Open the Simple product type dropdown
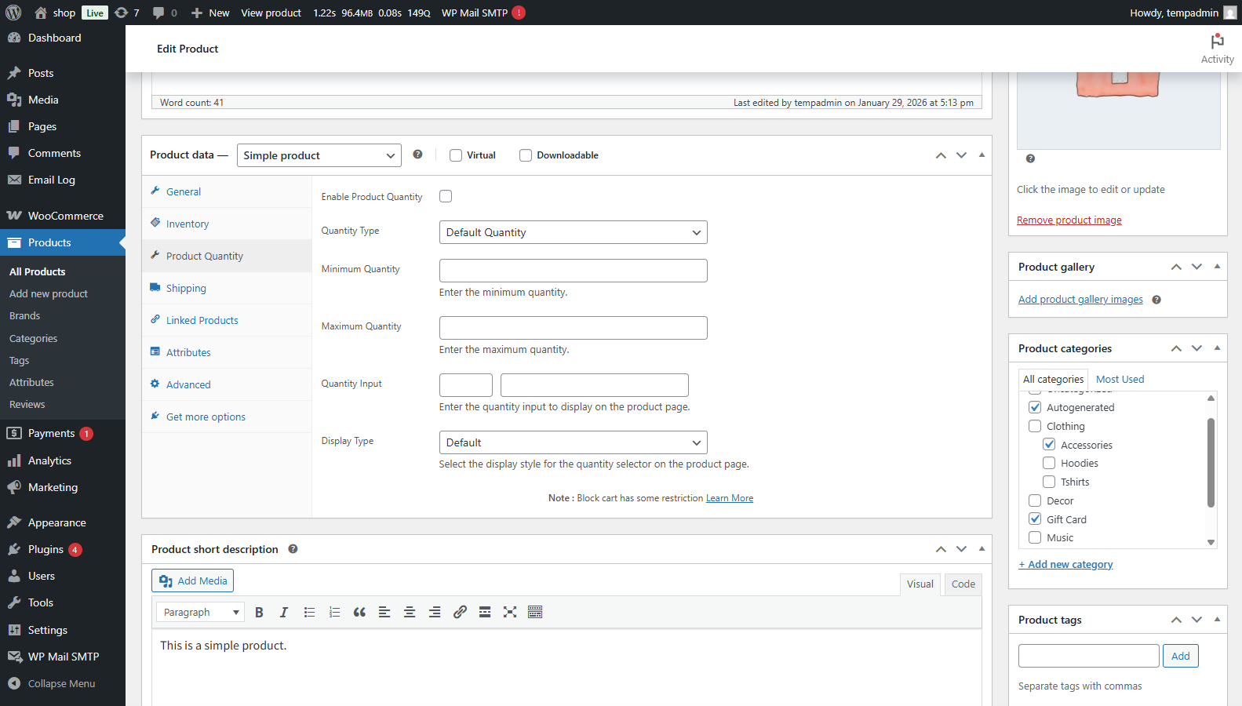Viewport: 1242px width, 706px height. point(319,155)
